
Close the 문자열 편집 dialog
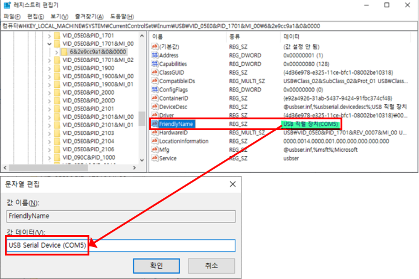tap(232, 184)
